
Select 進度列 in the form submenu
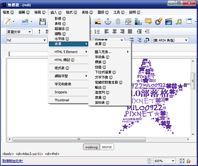click(110, 92)
